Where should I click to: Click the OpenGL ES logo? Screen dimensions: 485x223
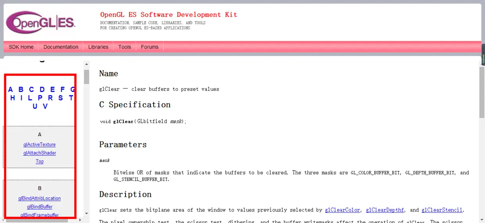pyautogui.click(x=41, y=22)
